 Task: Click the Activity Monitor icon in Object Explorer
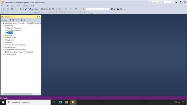point(25,20)
